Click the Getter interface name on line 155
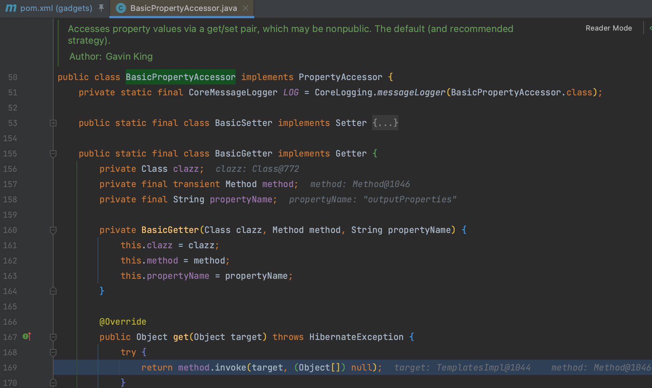Screen dimensions: 652x388 coord(351,154)
